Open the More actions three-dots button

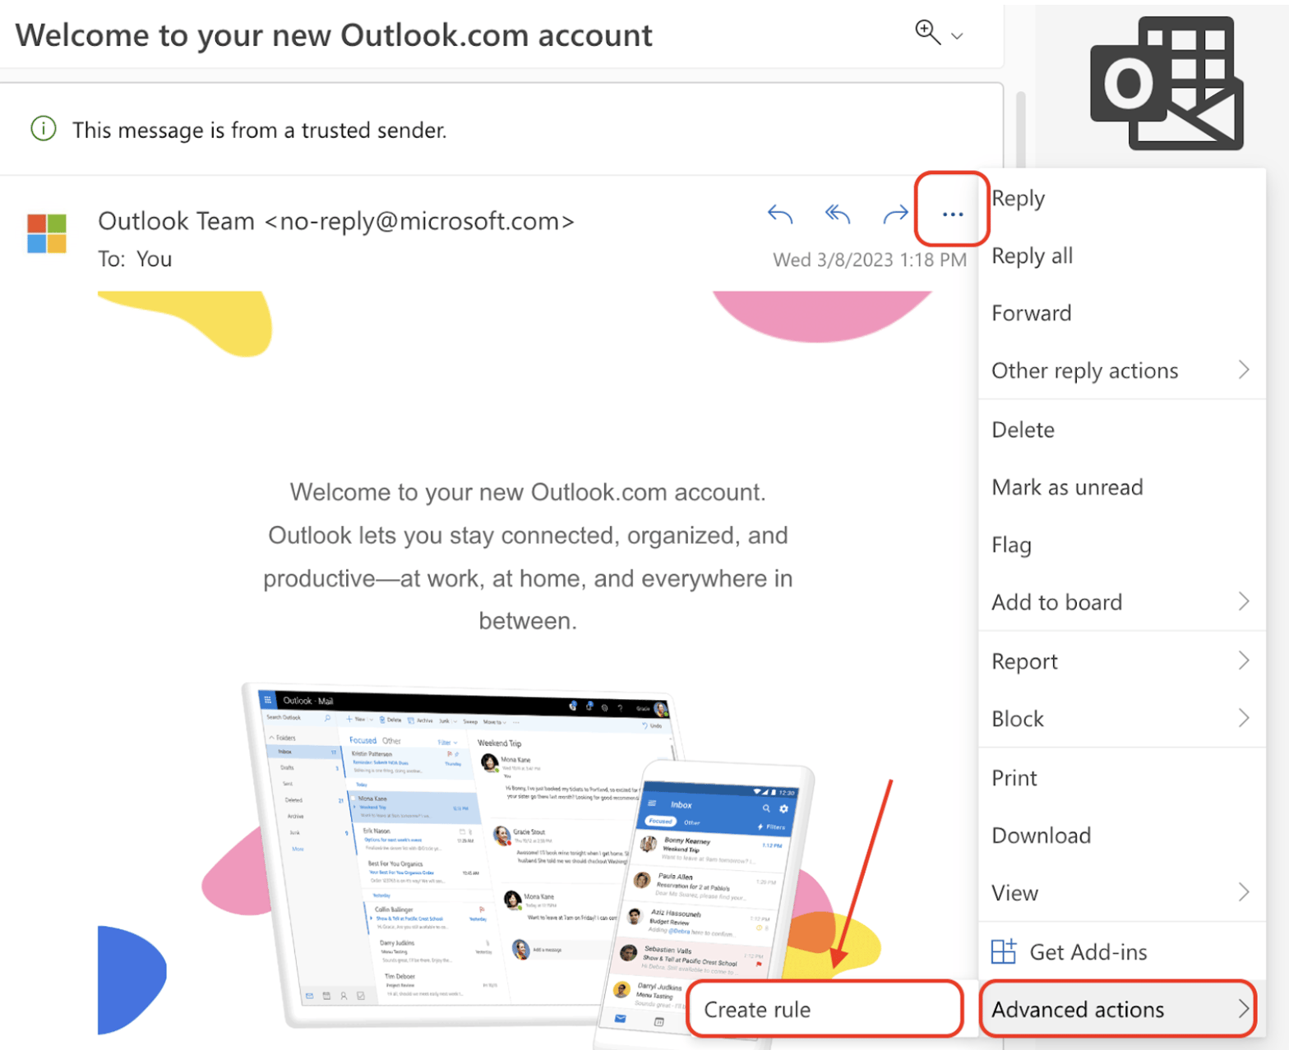(x=952, y=214)
